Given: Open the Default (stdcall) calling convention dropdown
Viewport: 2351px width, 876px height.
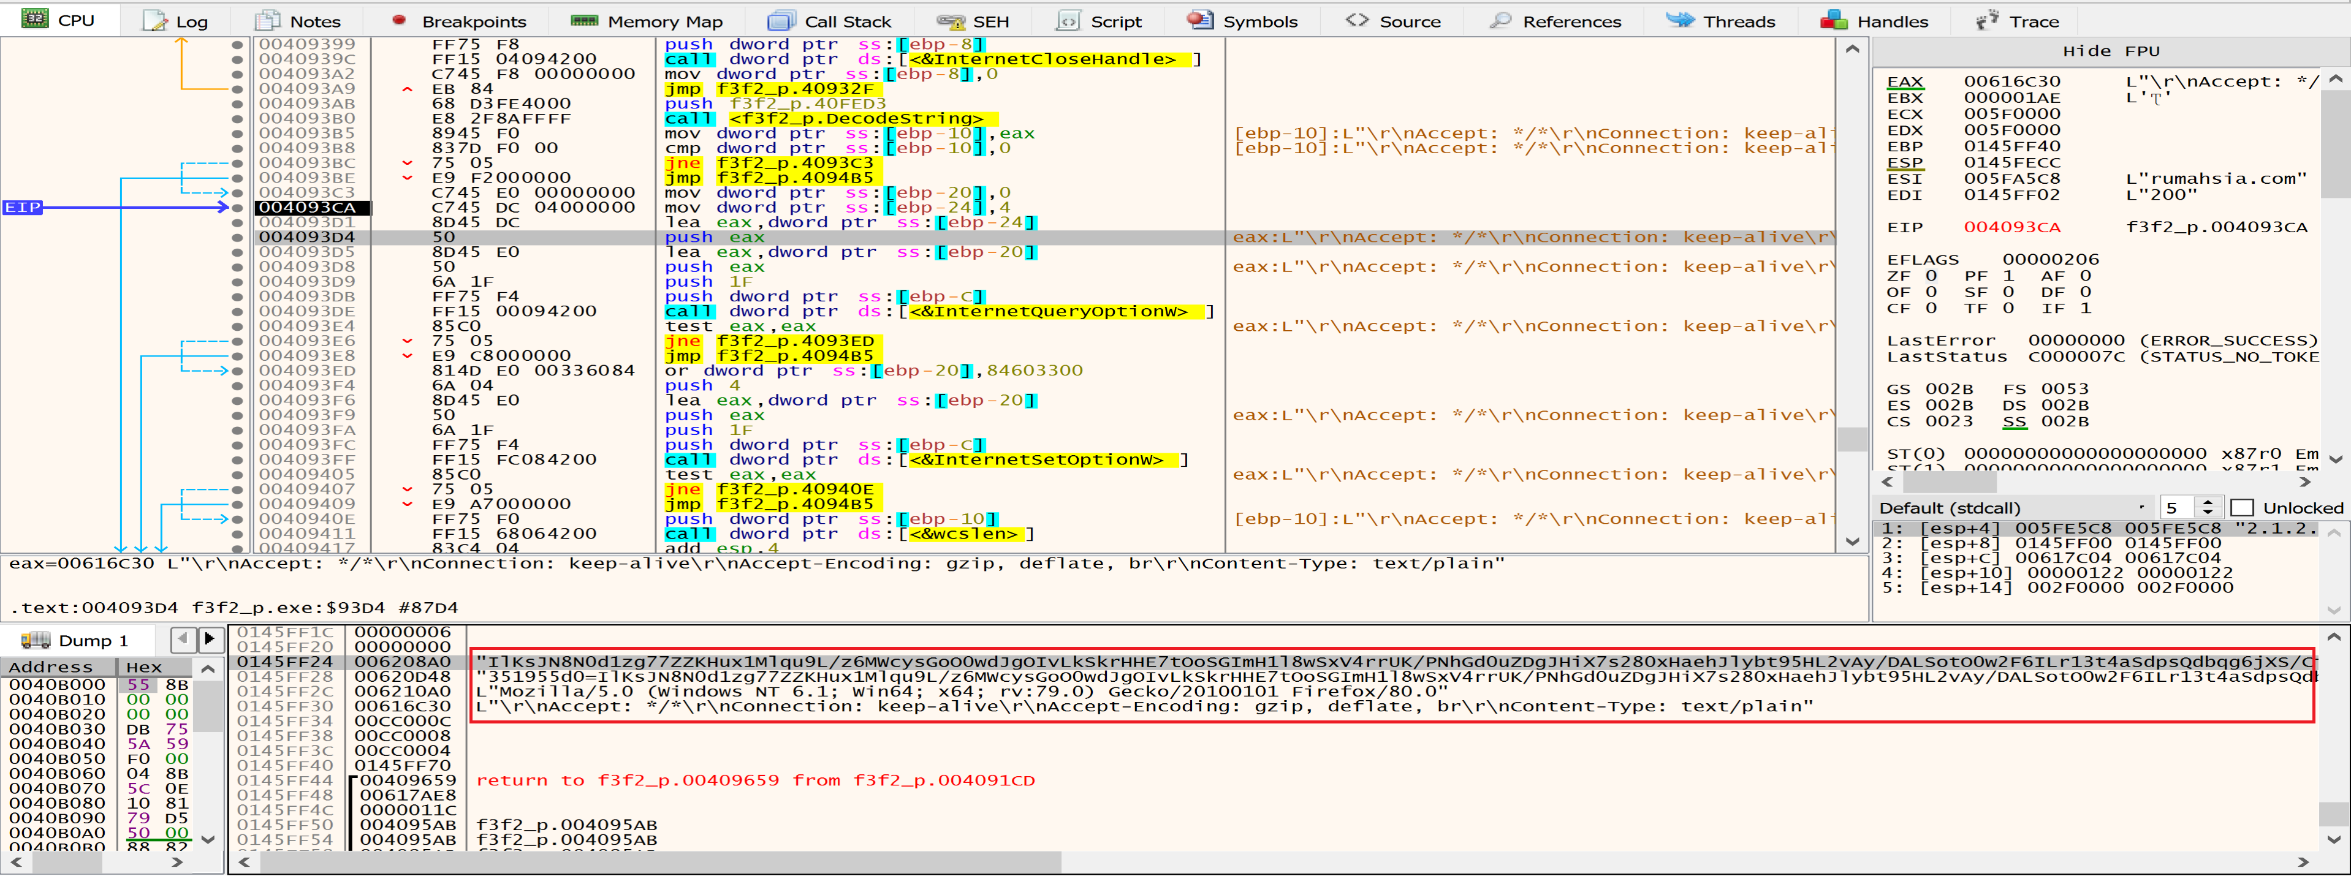Looking at the screenshot, I should (2013, 507).
